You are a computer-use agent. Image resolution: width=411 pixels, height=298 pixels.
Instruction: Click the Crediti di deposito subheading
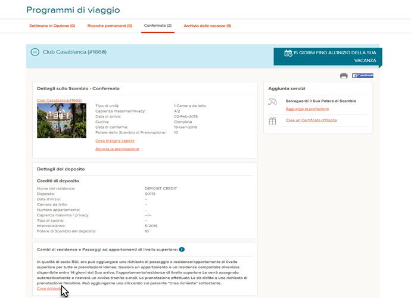coord(58,181)
